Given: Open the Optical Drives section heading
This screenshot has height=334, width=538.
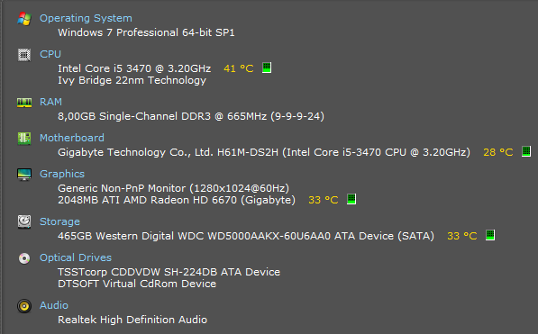Looking at the screenshot, I should (x=76, y=257).
